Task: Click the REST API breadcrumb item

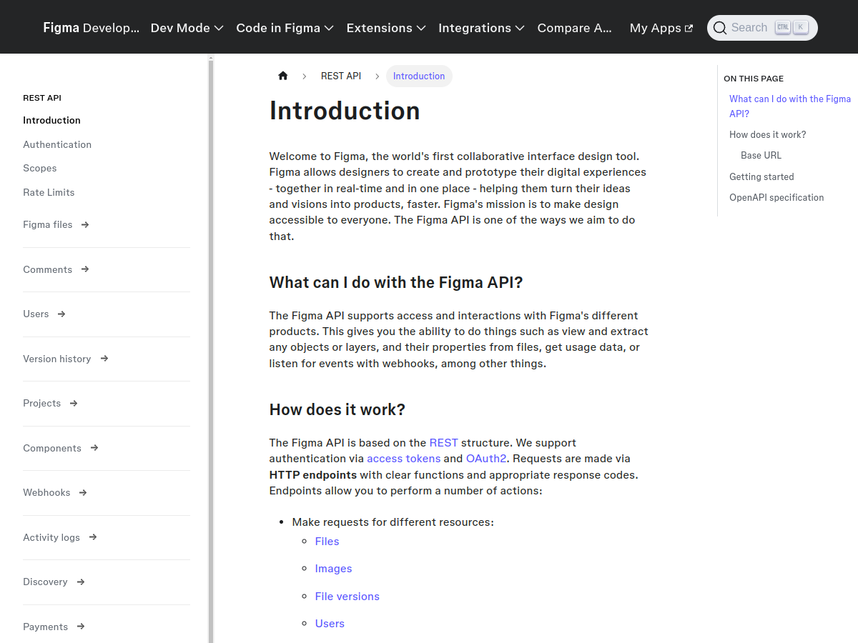Action: point(341,76)
